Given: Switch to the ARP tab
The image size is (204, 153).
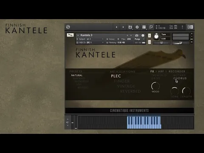Looking at the screenshot, I should click(161, 71).
